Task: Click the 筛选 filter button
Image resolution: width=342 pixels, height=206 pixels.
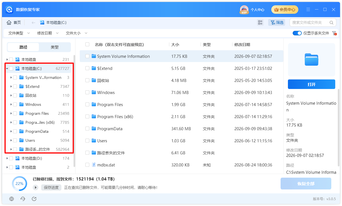Action: point(277,22)
